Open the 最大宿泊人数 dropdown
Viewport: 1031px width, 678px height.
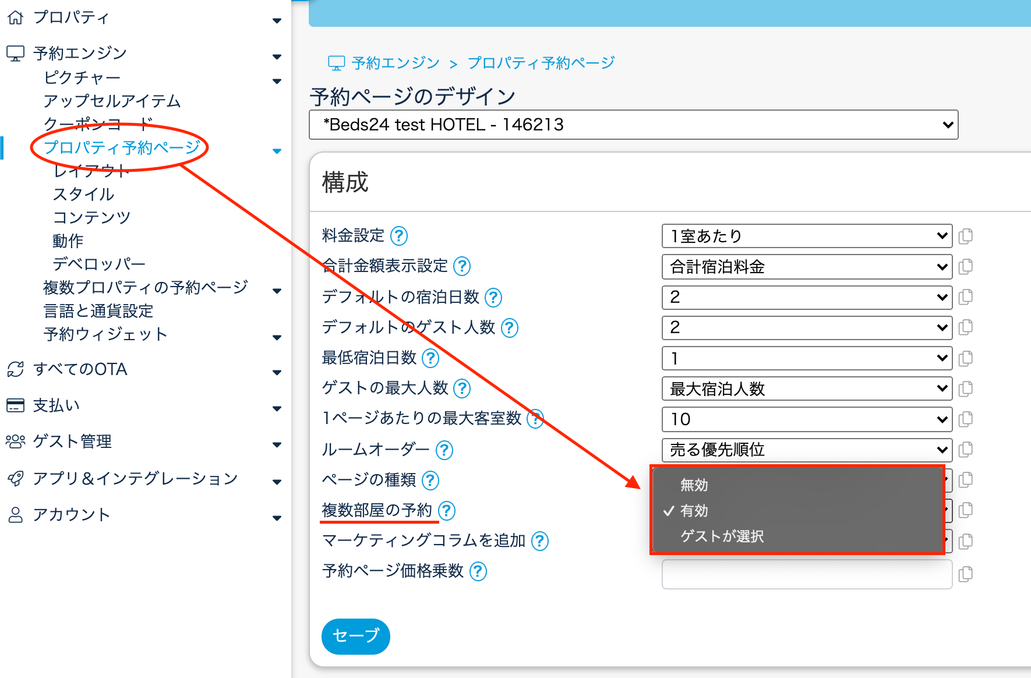pos(807,389)
